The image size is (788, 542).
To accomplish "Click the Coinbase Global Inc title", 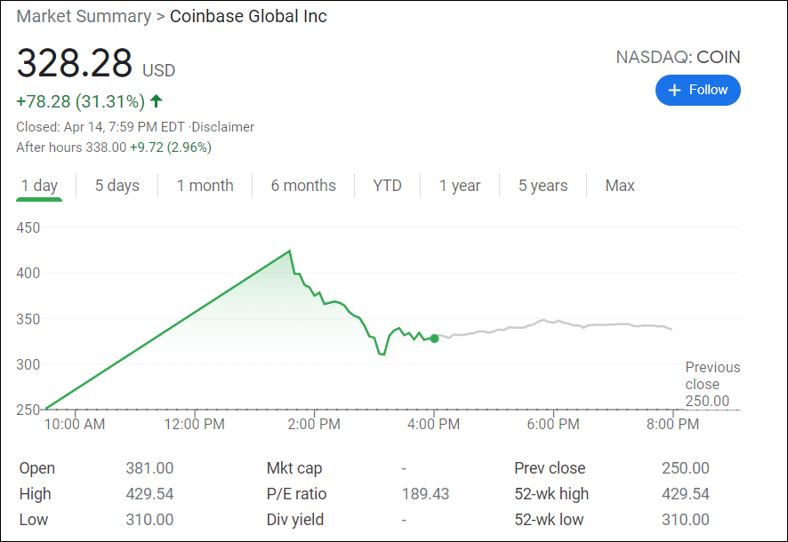I will [248, 16].
